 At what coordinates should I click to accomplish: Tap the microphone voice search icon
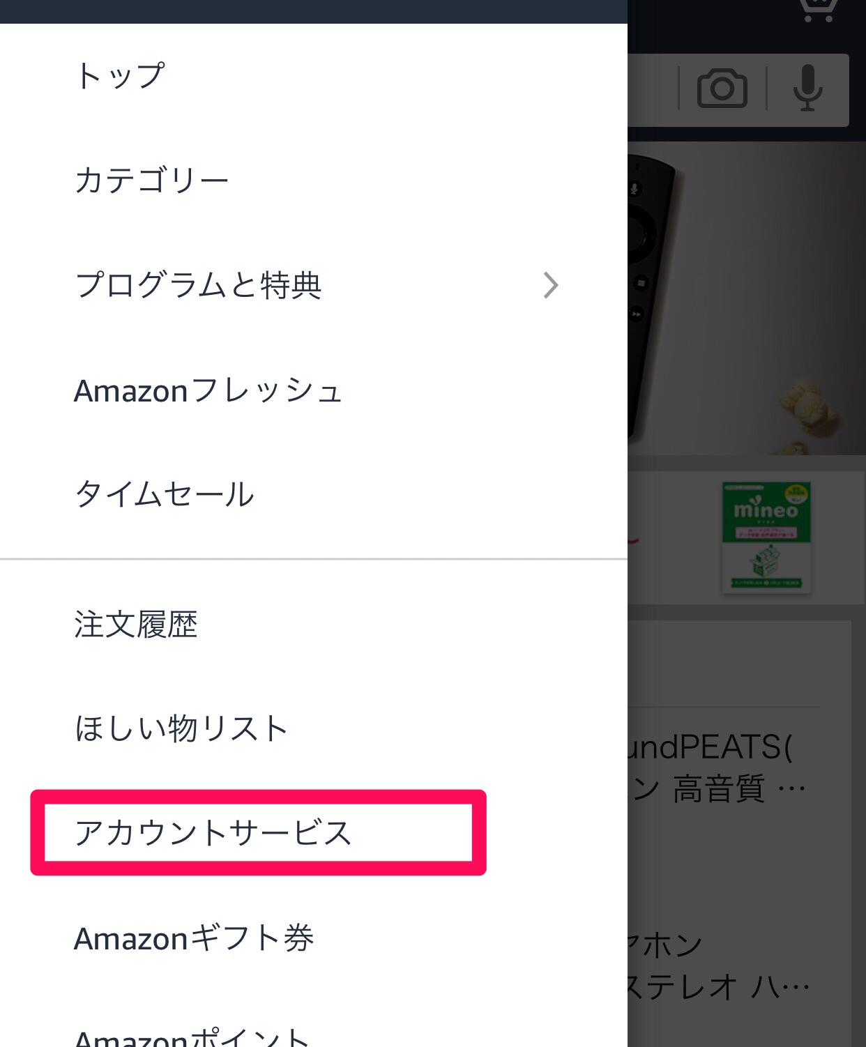point(807,89)
